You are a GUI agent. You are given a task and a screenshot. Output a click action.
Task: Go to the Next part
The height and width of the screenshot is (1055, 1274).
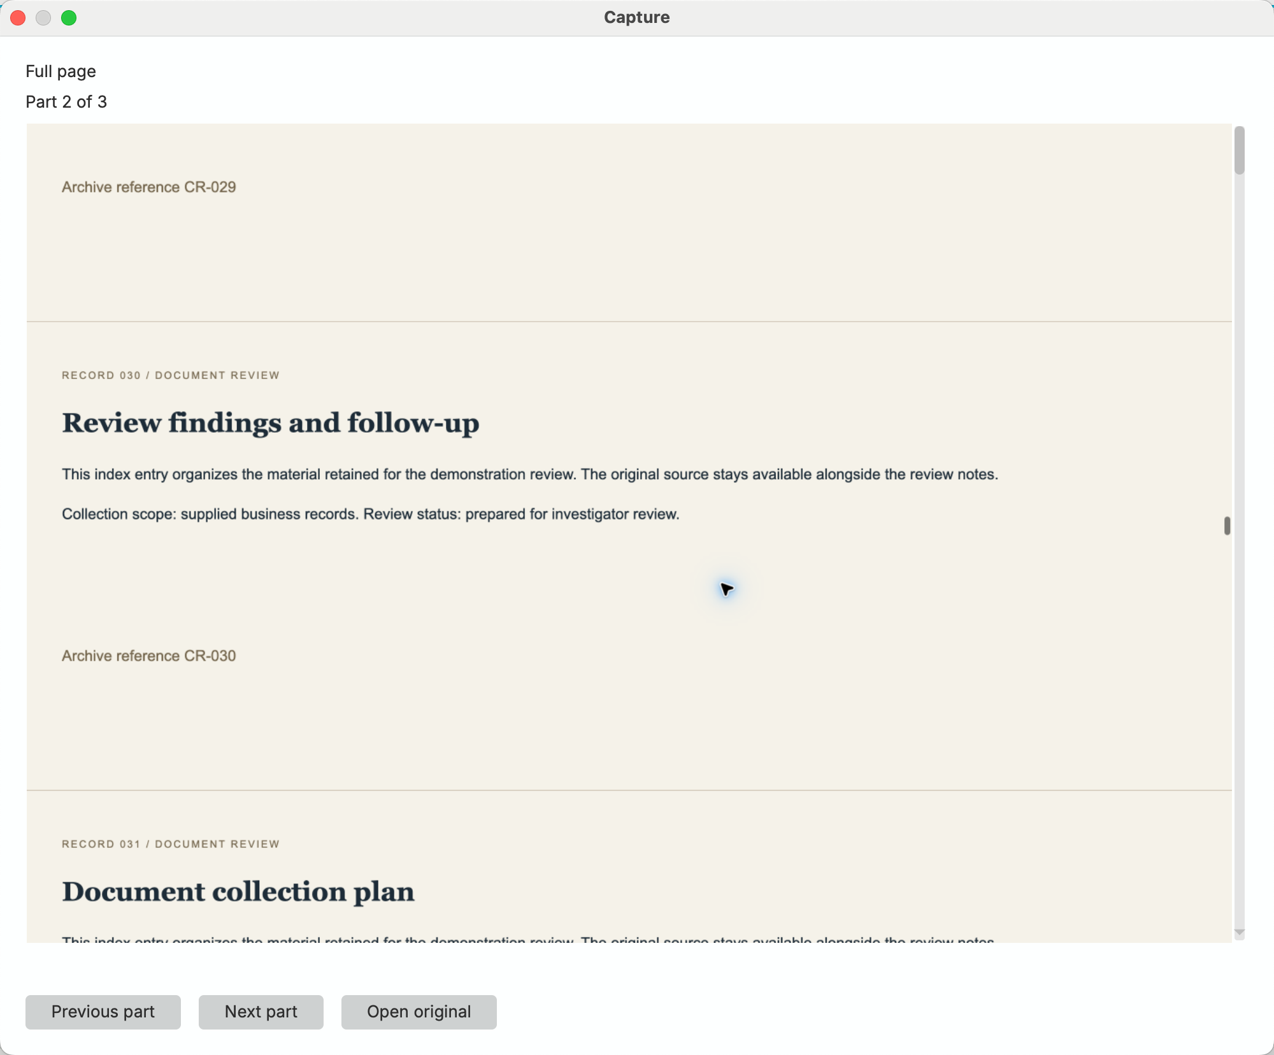pos(261,1012)
